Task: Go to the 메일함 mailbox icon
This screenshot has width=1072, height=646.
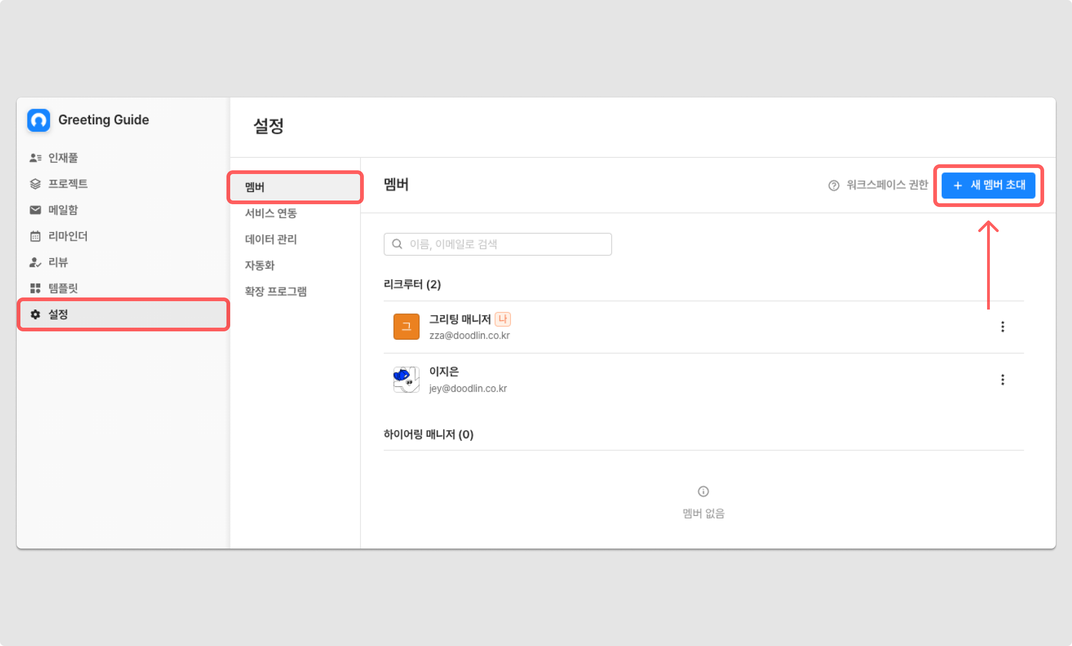Action: [x=35, y=210]
